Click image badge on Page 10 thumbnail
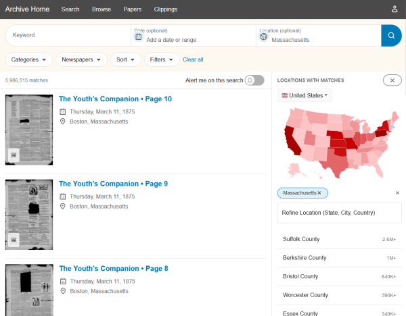The width and height of the screenshot is (406, 316). click(x=14, y=155)
